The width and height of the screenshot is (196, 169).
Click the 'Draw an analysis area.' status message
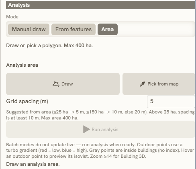pyautogui.click(x=33, y=164)
